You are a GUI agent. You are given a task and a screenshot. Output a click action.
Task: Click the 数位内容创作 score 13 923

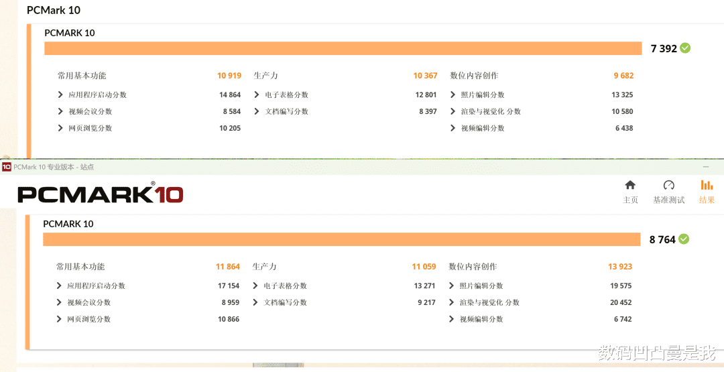pyautogui.click(x=620, y=266)
